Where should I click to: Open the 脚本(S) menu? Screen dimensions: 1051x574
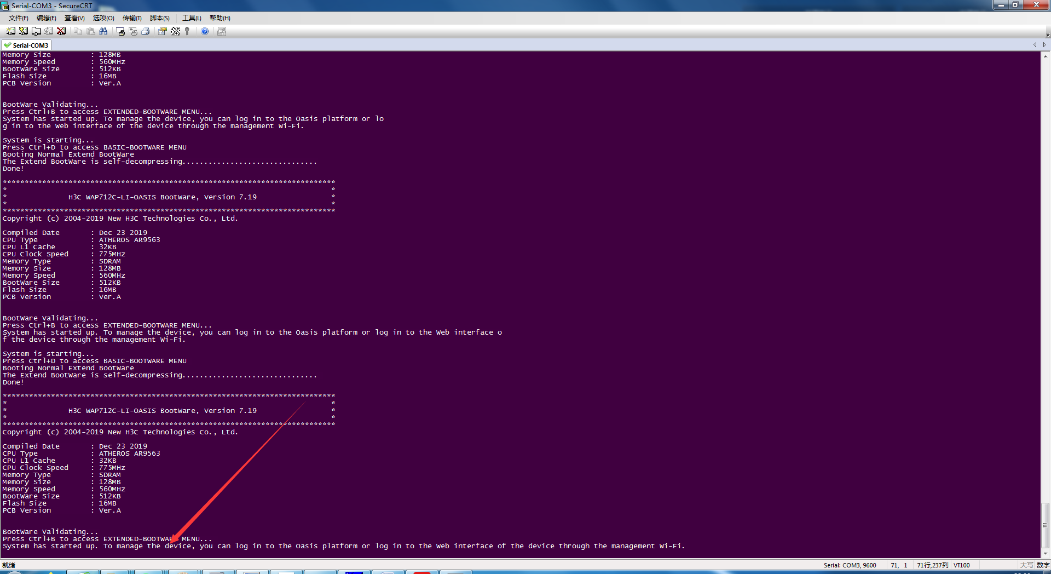pyautogui.click(x=160, y=18)
